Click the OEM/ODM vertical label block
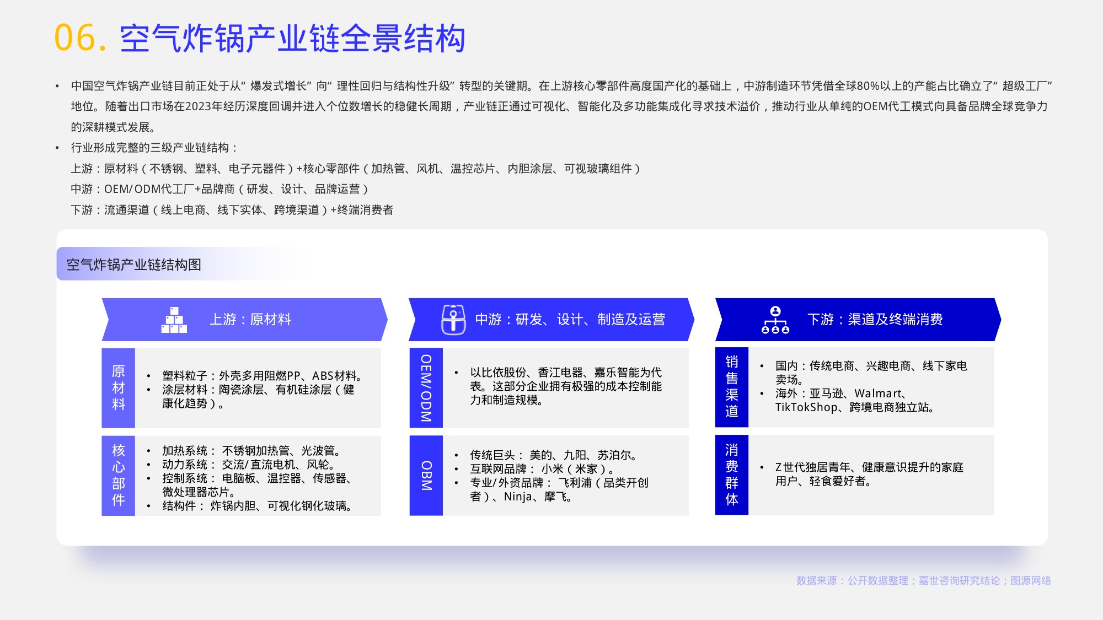 (x=426, y=387)
